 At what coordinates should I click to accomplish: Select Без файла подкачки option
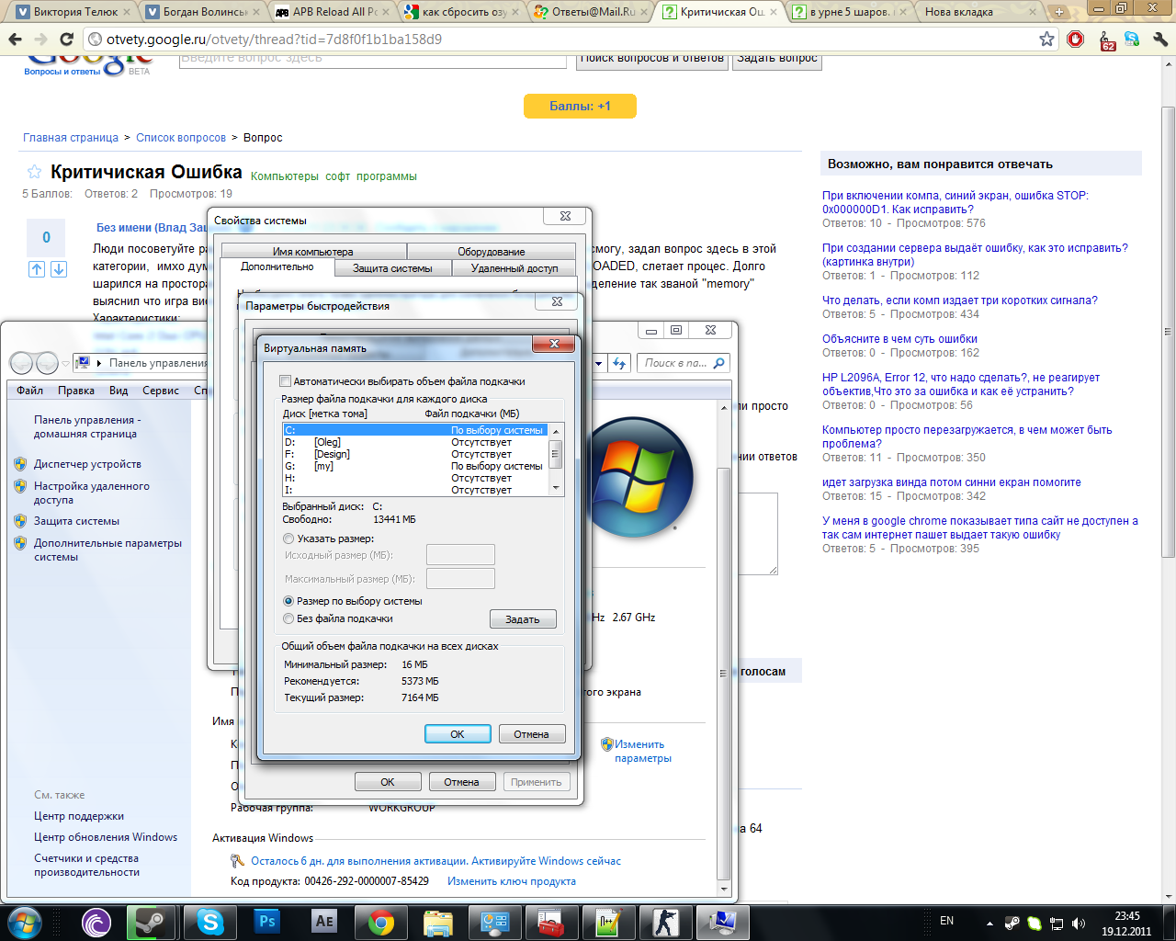click(x=288, y=618)
